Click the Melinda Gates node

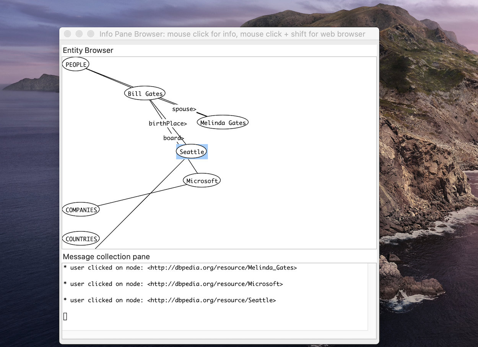(x=223, y=123)
